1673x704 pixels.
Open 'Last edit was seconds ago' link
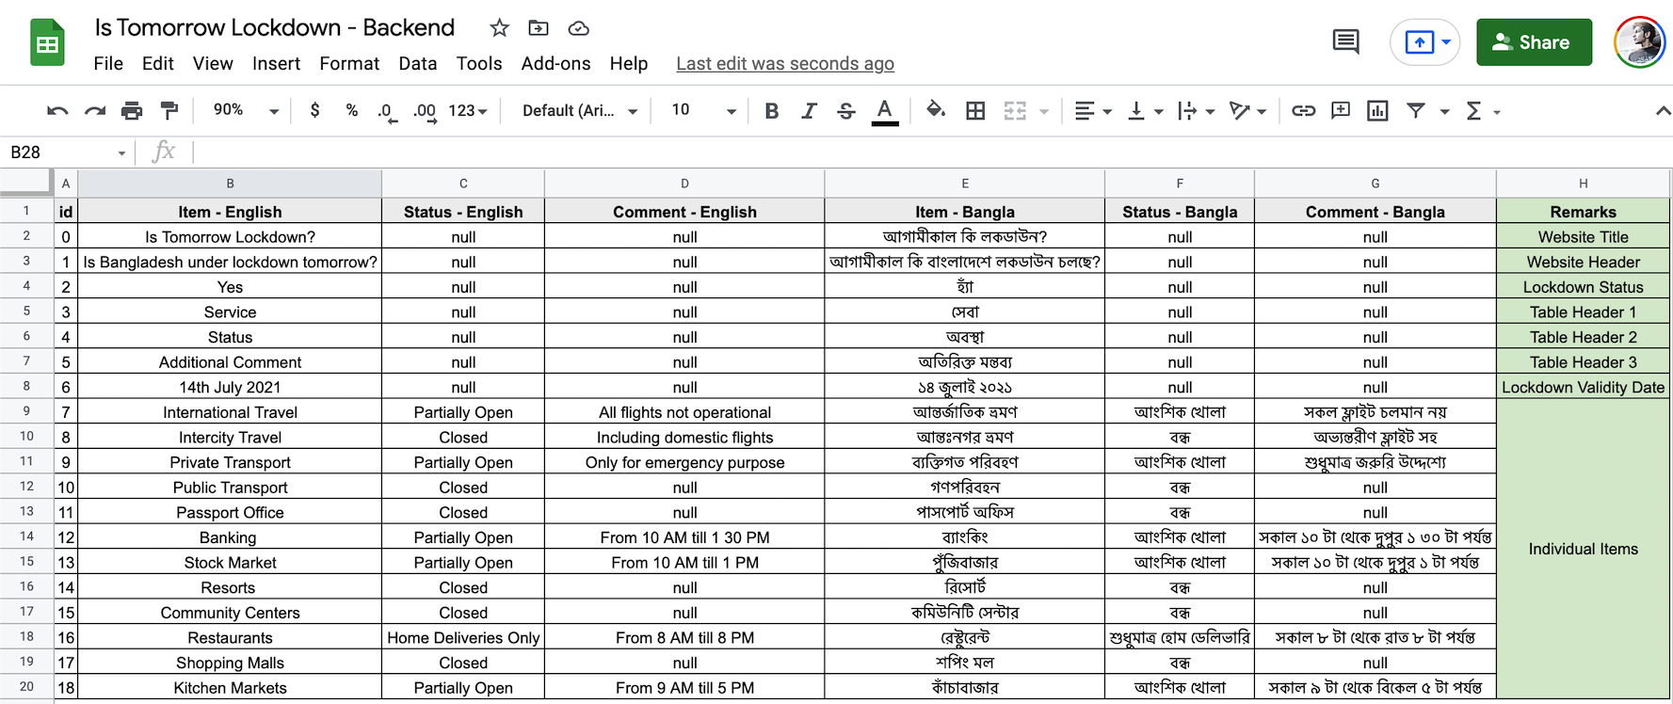pos(785,64)
